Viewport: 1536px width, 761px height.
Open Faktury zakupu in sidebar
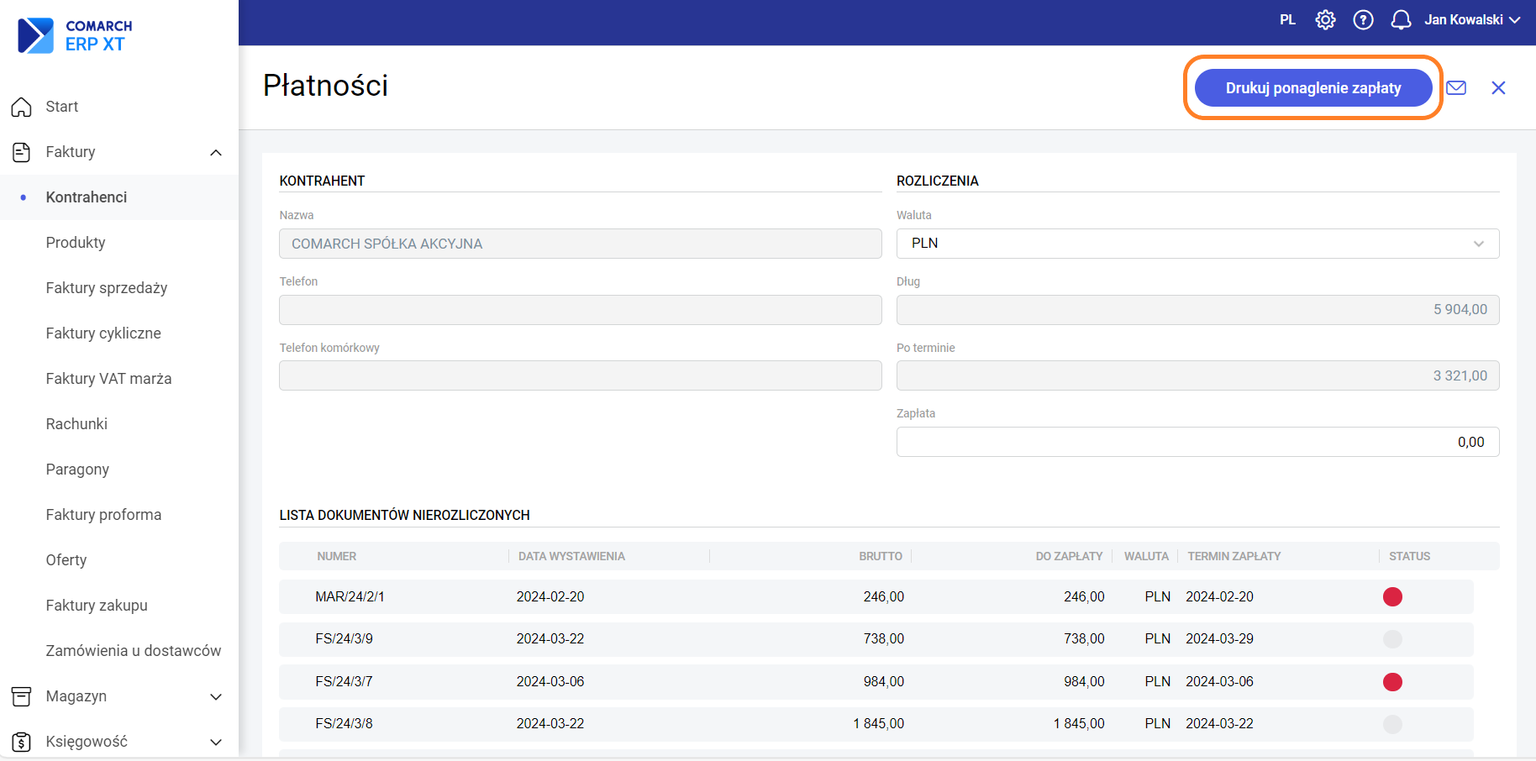[97, 606]
